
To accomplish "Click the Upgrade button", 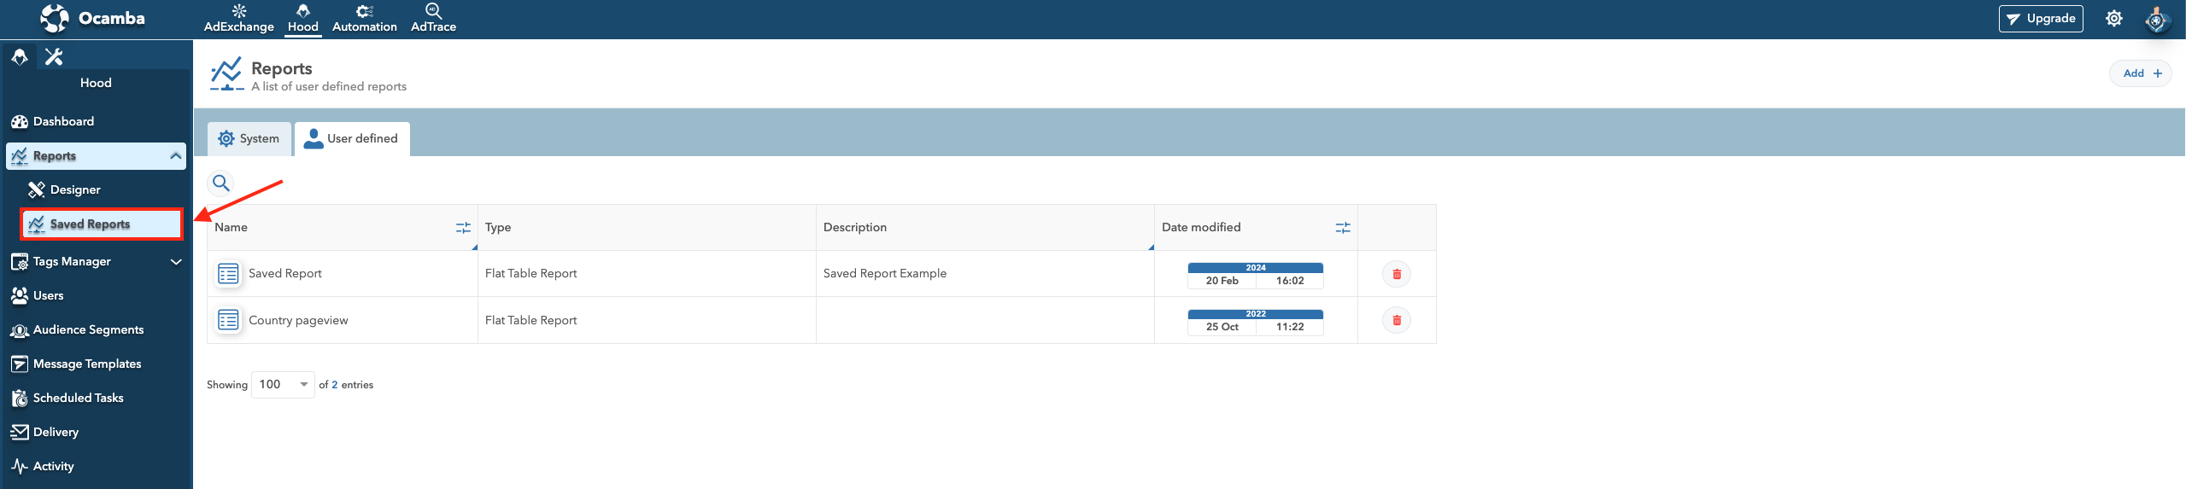I will (x=2040, y=19).
